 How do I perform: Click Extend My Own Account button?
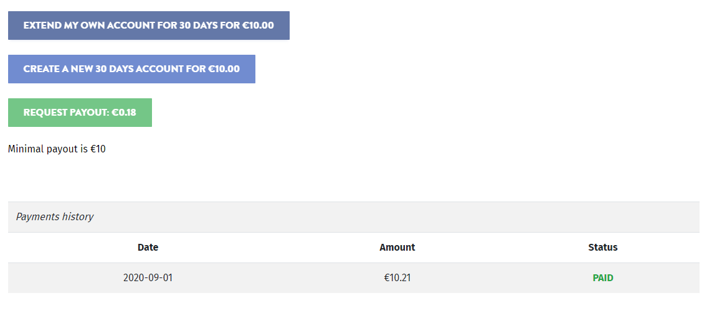coord(148,26)
